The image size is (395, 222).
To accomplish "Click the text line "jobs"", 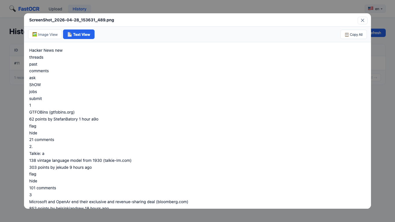I will 33,92.
